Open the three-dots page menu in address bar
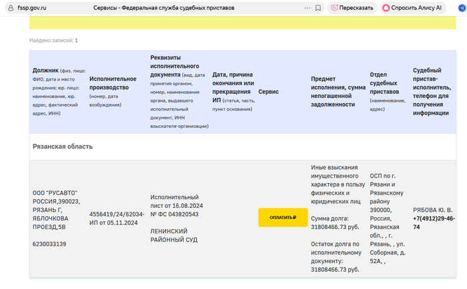 (x=306, y=8)
